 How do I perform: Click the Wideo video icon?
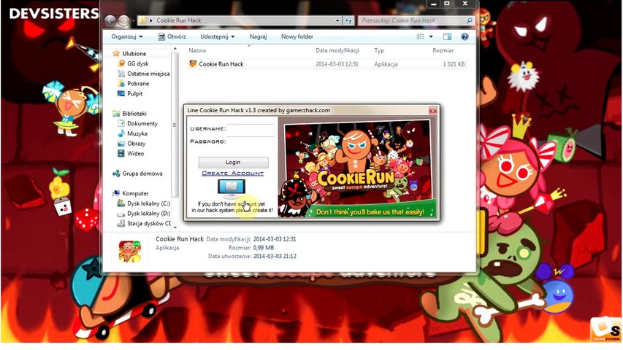coord(121,154)
